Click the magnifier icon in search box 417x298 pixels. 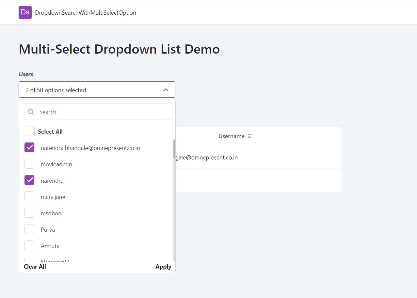click(x=31, y=112)
